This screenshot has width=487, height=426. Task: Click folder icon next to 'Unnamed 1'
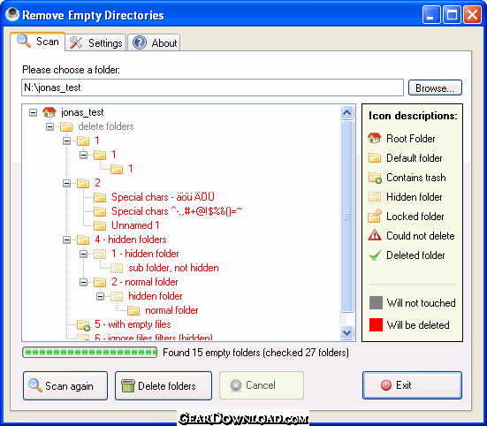pos(100,225)
